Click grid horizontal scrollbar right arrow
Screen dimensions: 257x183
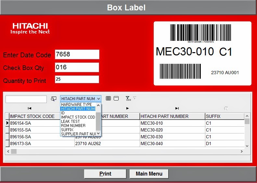coord(242,152)
